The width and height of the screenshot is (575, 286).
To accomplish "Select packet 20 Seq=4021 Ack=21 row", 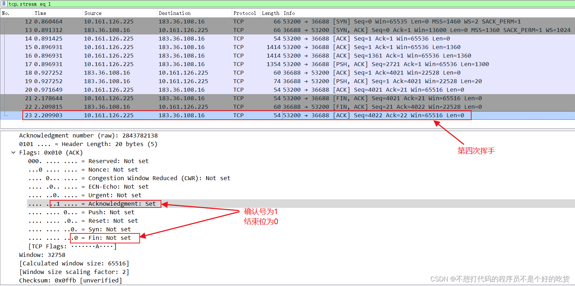I will coord(287,90).
